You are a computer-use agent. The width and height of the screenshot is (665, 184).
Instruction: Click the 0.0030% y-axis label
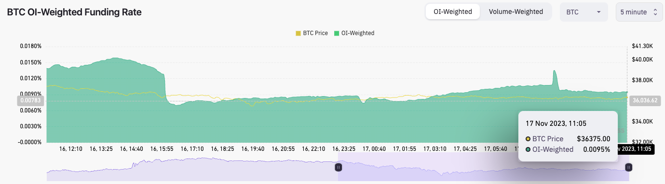(x=31, y=126)
